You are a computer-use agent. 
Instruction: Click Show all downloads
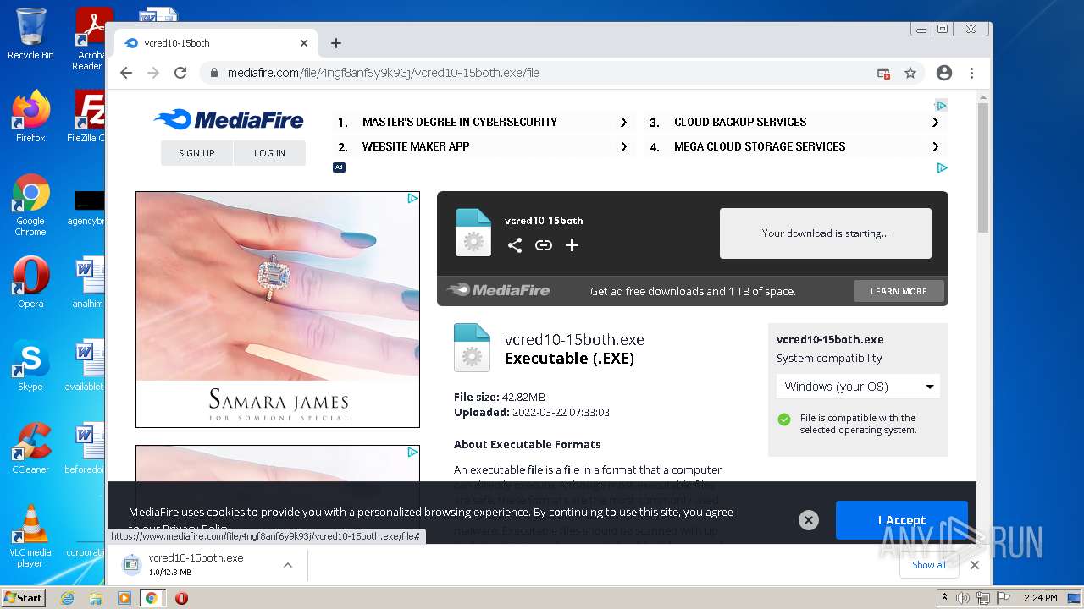929,565
